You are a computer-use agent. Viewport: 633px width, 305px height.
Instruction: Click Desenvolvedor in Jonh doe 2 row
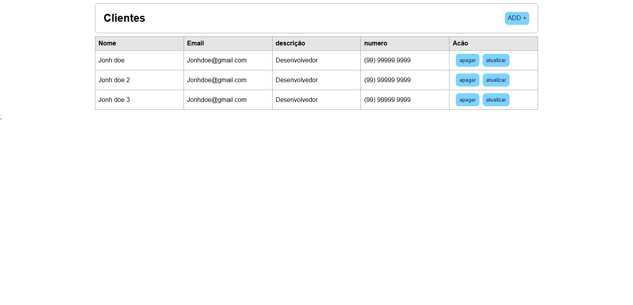[x=296, y=80]
